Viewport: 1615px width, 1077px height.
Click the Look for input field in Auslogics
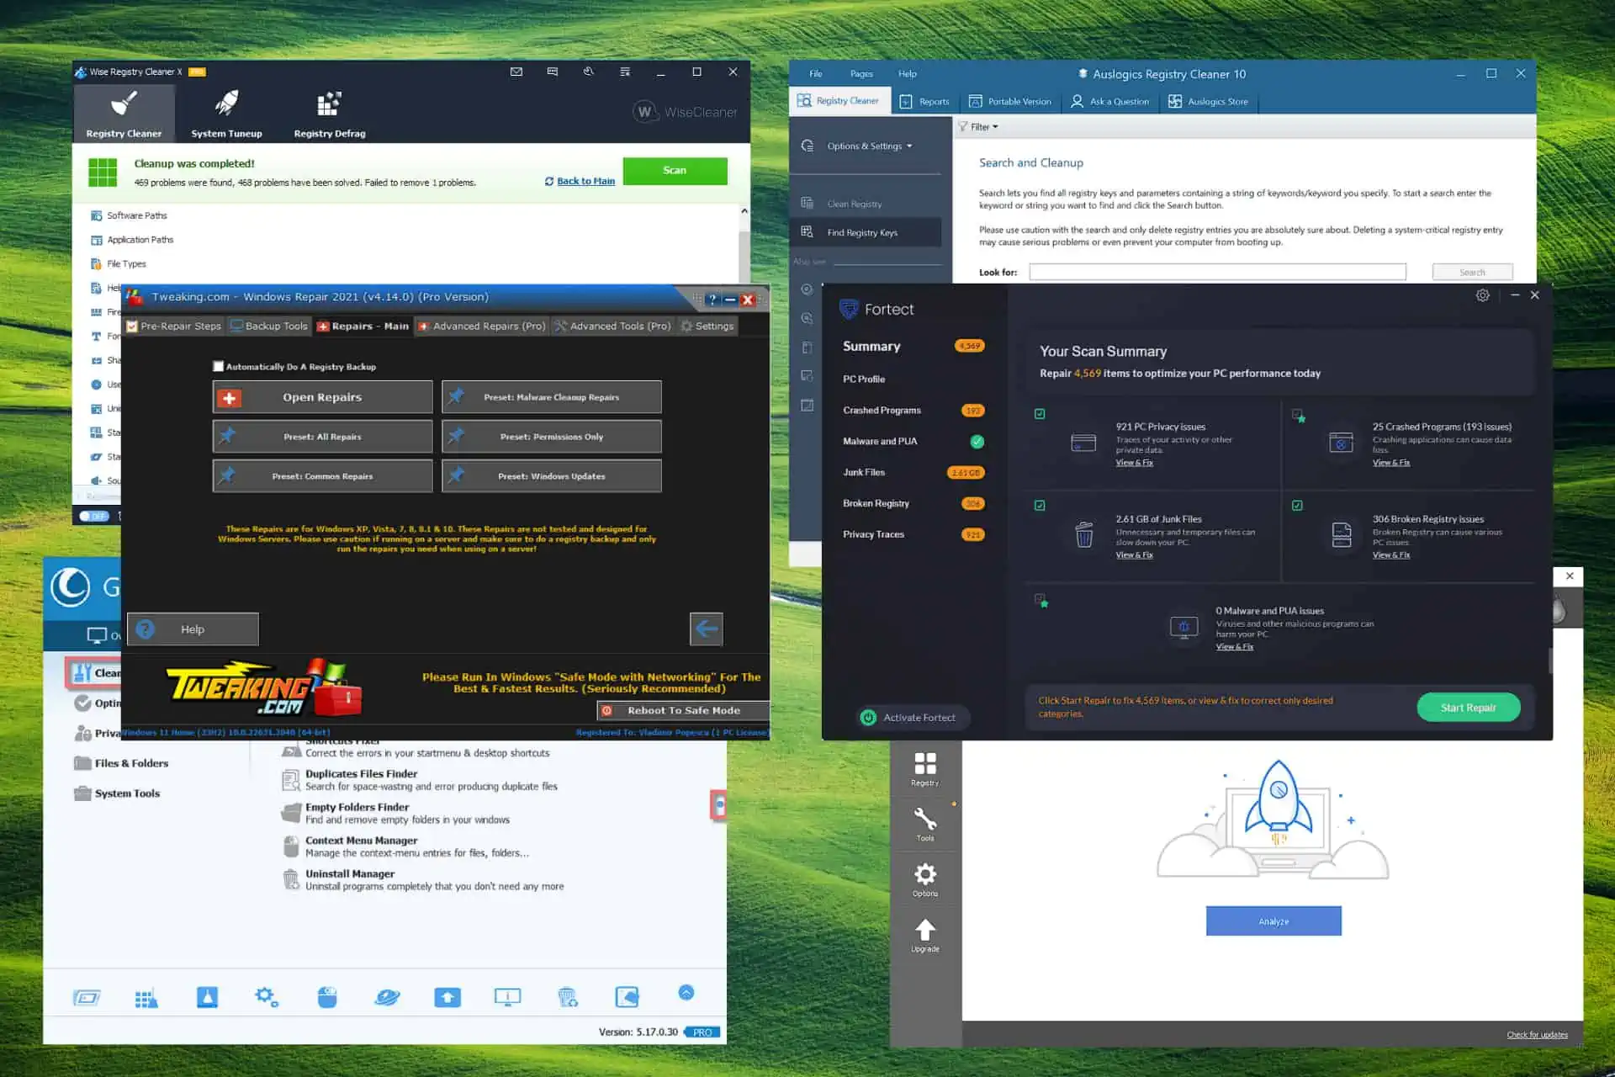1217,272
